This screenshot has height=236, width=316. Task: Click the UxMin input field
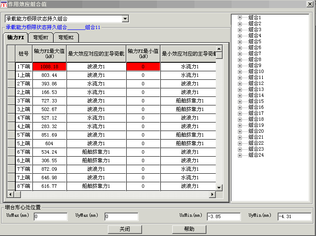coord(223,217)
